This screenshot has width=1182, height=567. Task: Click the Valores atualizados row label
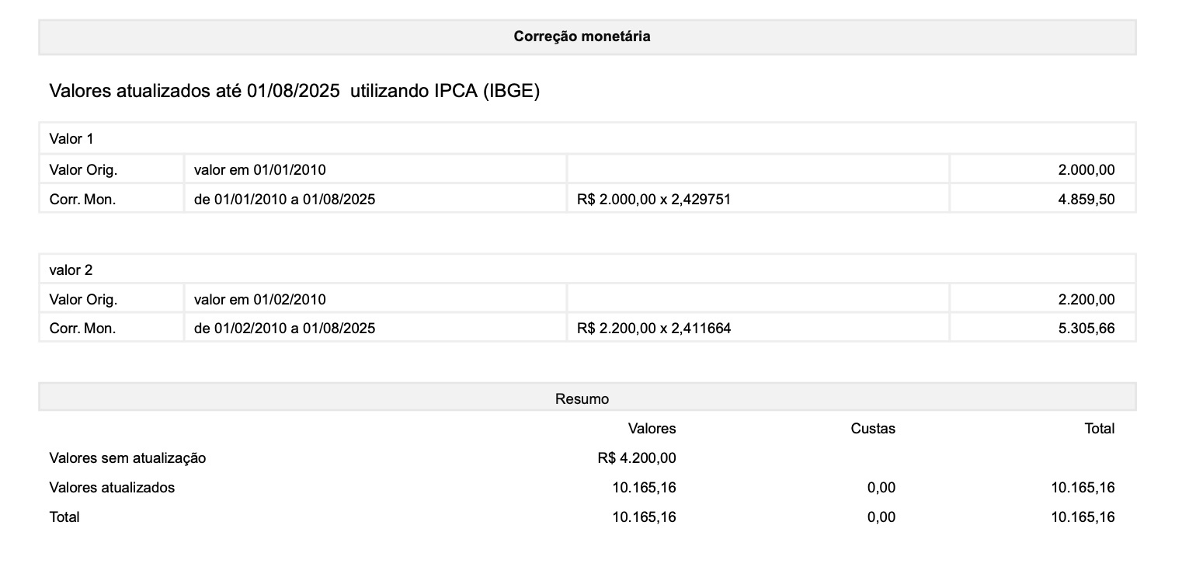pos(112,487)
